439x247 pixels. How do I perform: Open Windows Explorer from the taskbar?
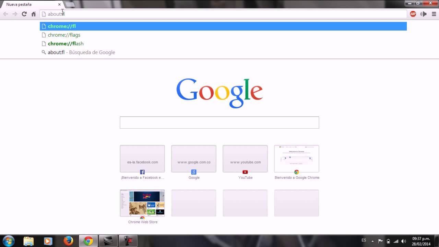29,241
